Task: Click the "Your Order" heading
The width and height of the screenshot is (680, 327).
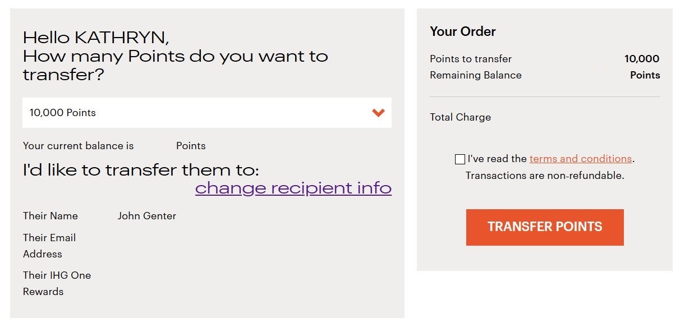Action: coord(462,32)
